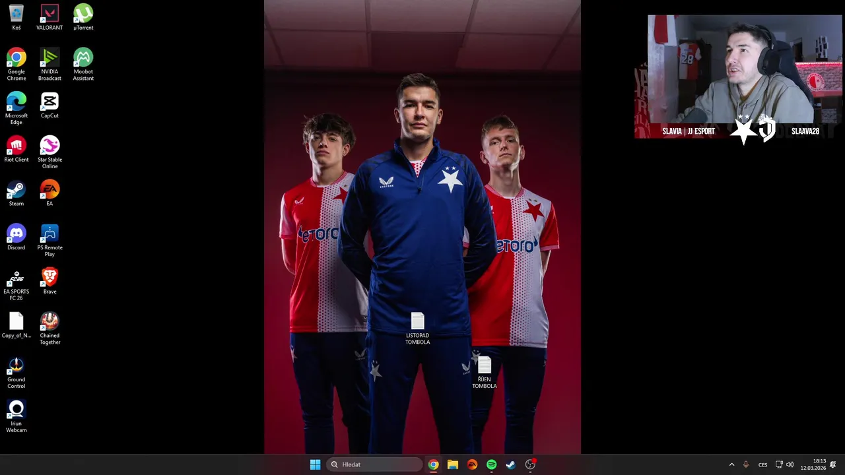The height and width of the screenshot is (475, 845).
Task: Switch the CES keyboard language indicator
Action: (762, 464)
